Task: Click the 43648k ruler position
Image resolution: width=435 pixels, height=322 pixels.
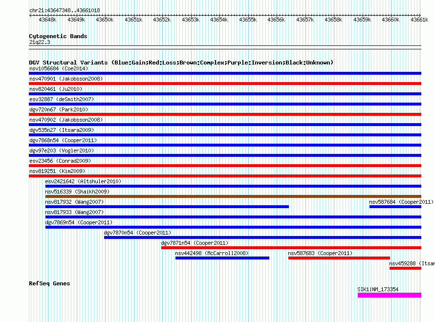Action: point(47,20)
